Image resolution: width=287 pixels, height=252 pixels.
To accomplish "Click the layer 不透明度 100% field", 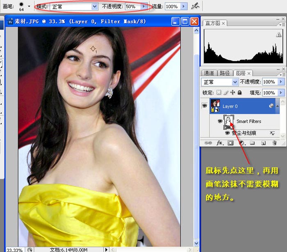I will pyautogui.click(x=270, y=82).
